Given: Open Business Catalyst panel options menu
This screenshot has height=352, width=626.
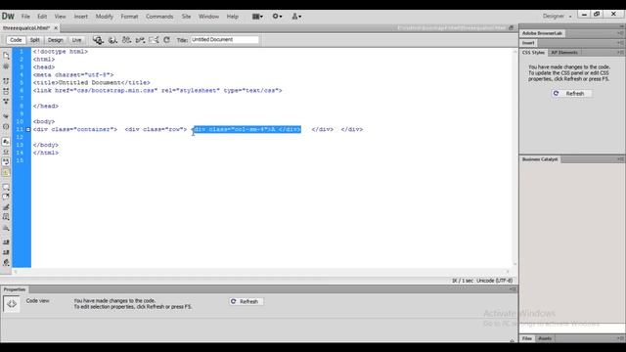Looking at the screenshot, I should tap(619, 158).
